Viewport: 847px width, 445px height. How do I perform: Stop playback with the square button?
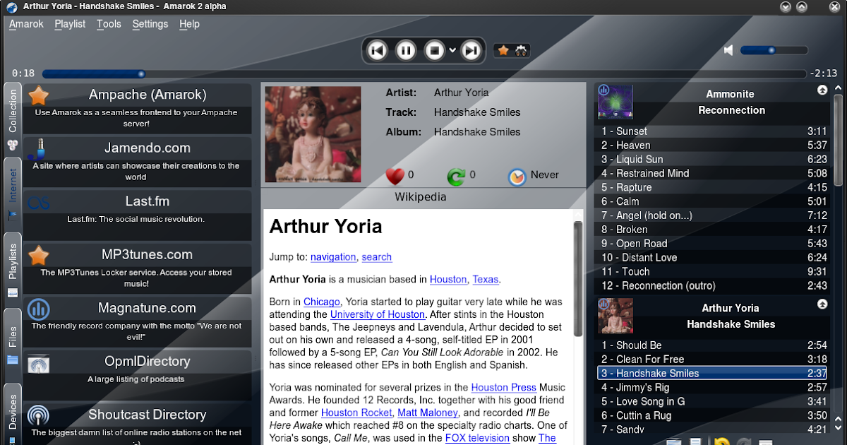435,50
